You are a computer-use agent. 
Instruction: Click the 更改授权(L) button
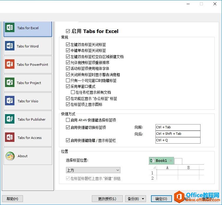(x=107, y=199)
